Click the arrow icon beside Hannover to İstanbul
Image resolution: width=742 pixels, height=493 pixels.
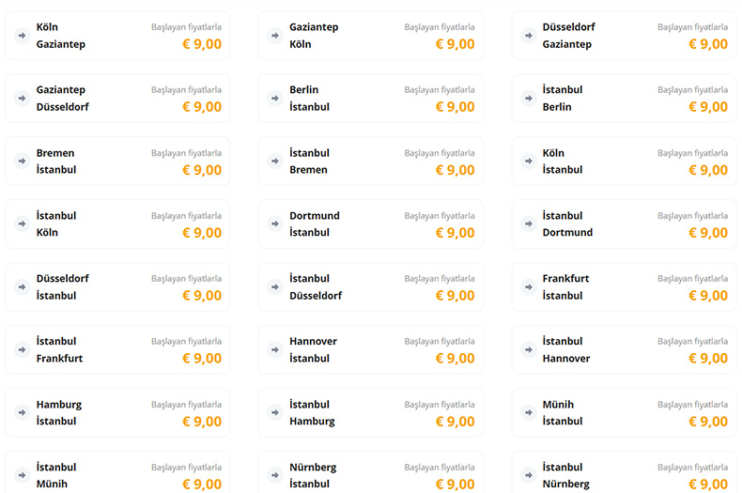(275, 350)
